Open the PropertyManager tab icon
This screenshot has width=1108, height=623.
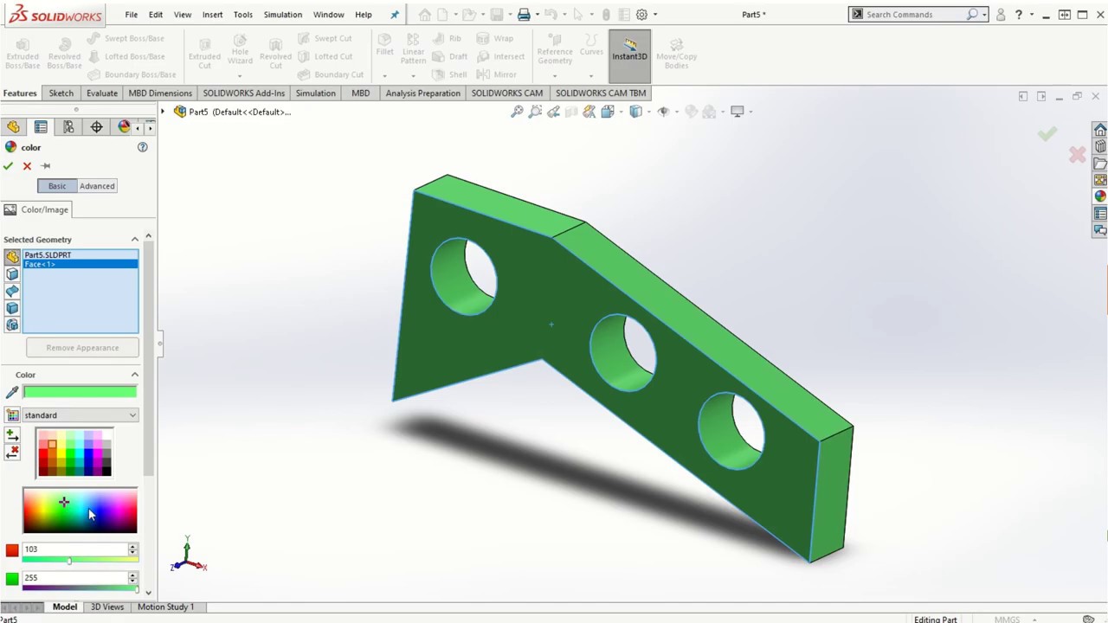[41, 127]
